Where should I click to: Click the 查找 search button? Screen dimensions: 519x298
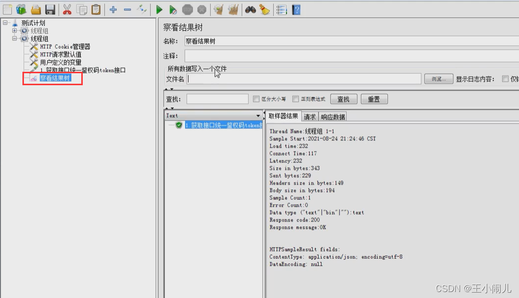[x=344, y=99]
